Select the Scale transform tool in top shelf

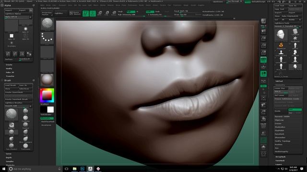[107, 13]
